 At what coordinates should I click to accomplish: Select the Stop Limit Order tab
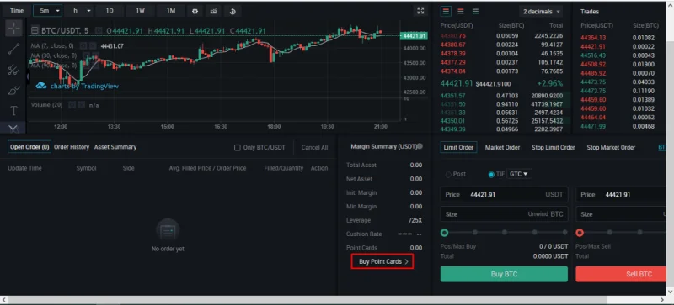[554, 148]
